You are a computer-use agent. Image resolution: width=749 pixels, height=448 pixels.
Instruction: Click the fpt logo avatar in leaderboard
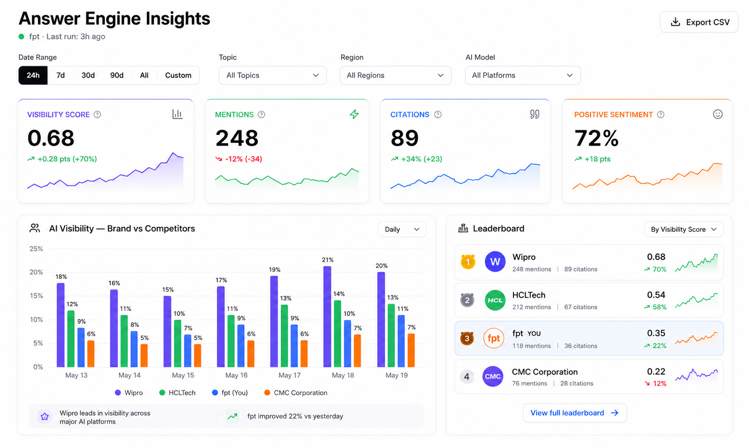tap(494, 338)
